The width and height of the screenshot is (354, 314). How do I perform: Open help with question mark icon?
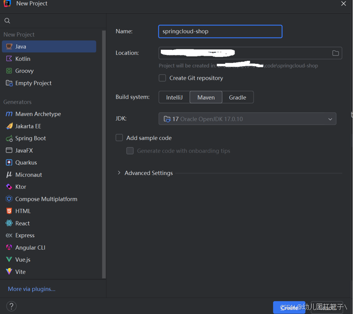pyautogui.click(x=11, y=307)
